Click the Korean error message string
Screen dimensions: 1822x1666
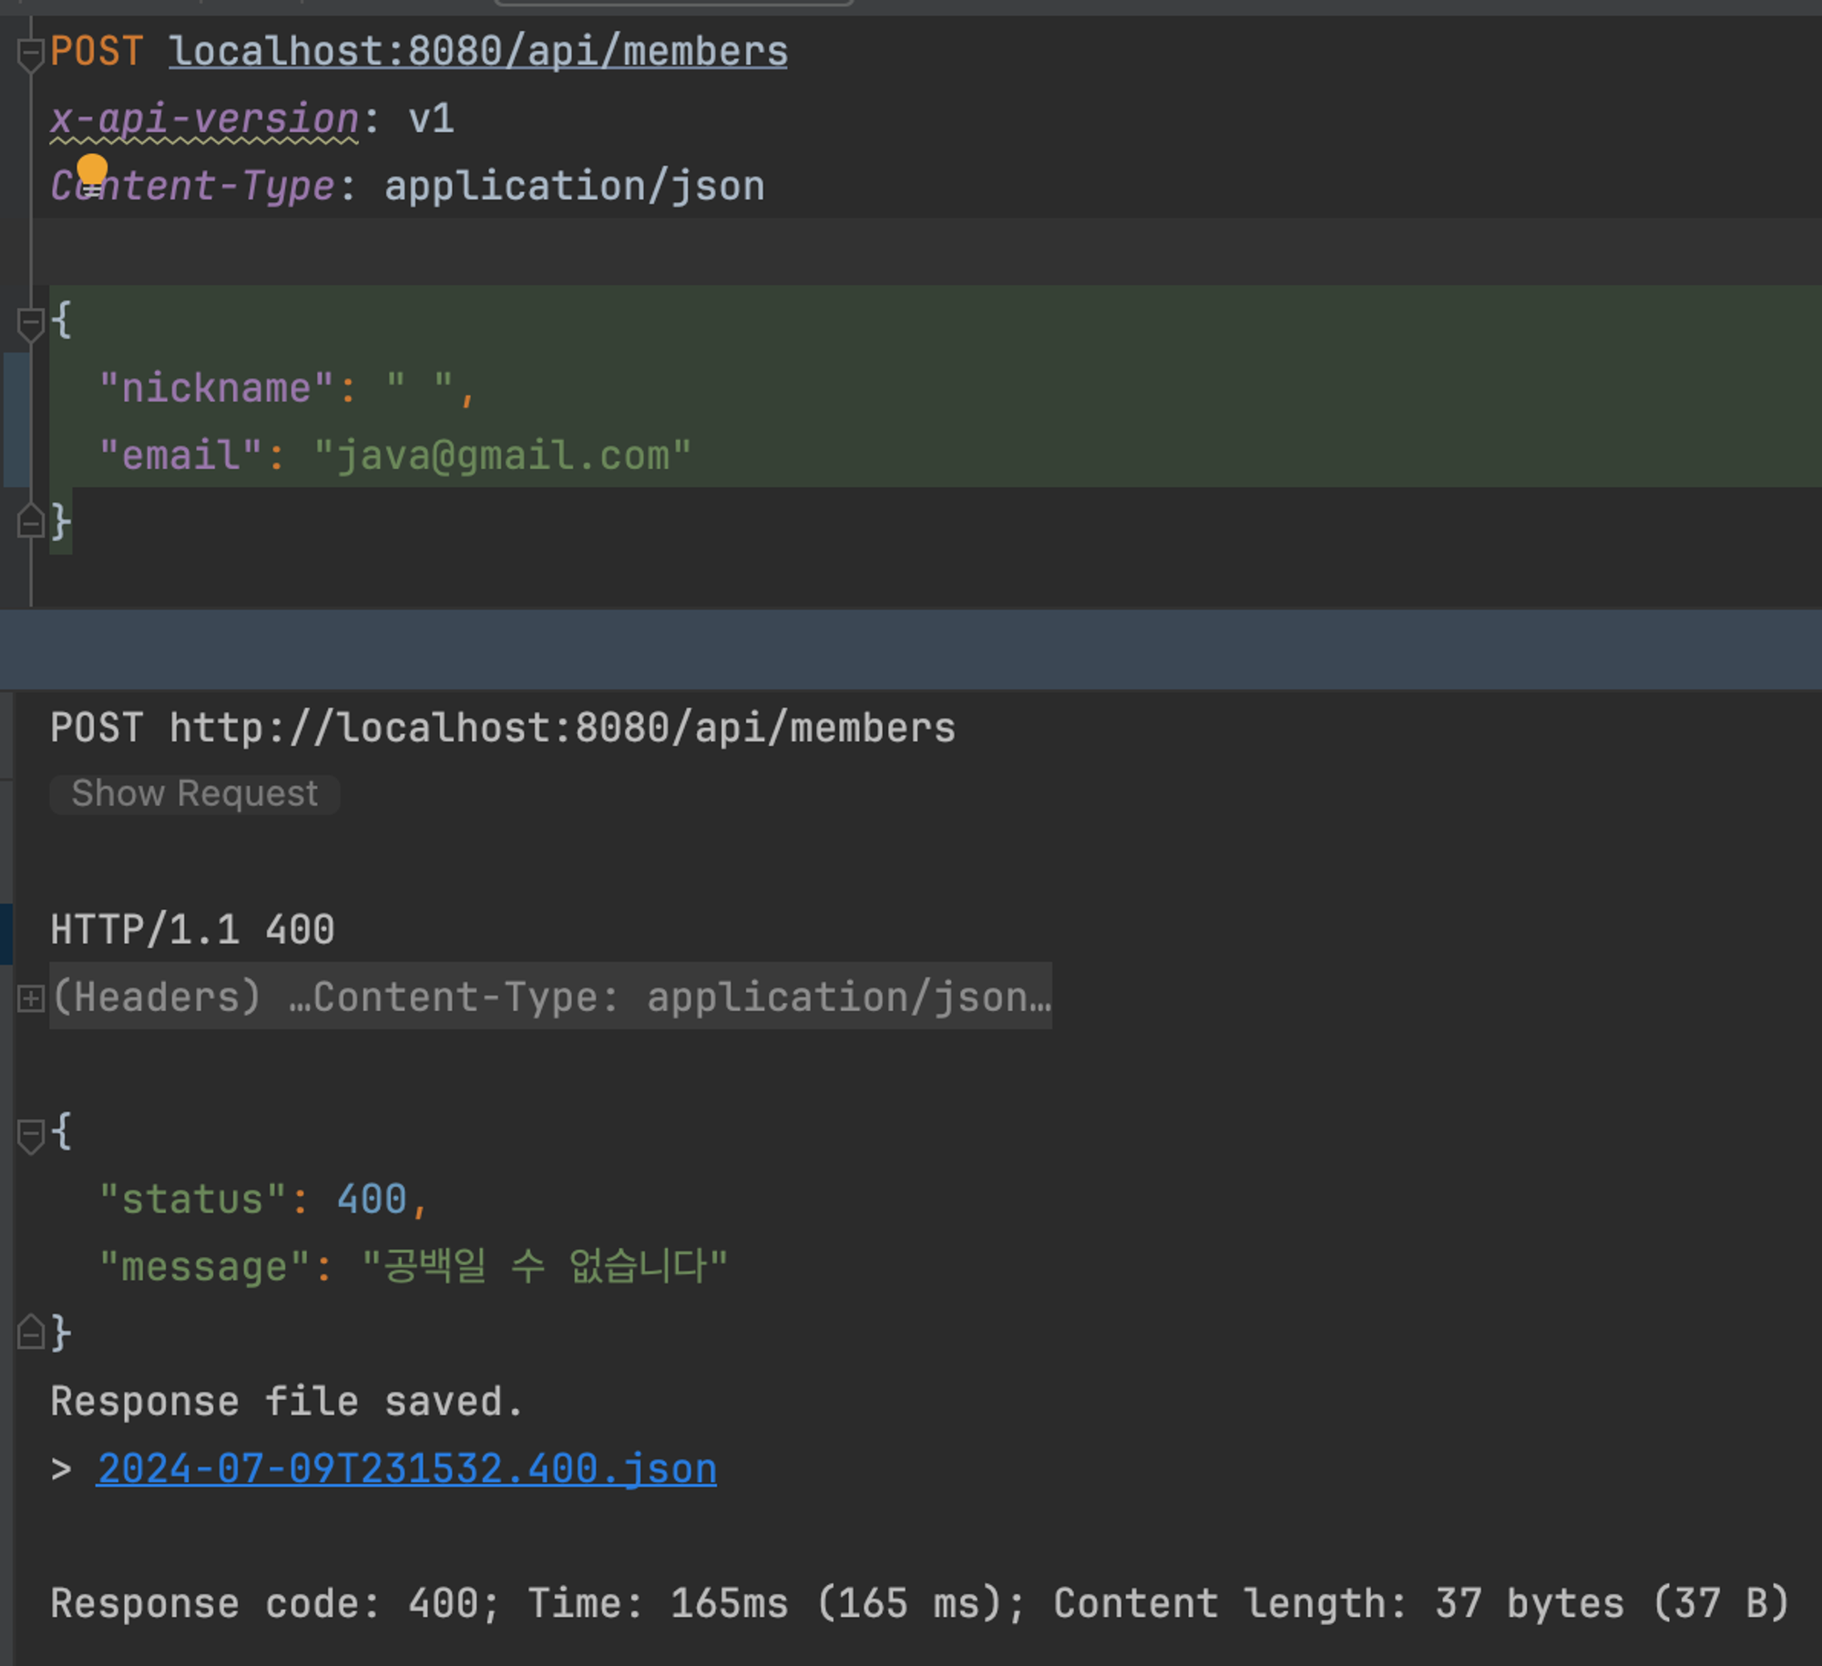click(x=545, y=1267)
